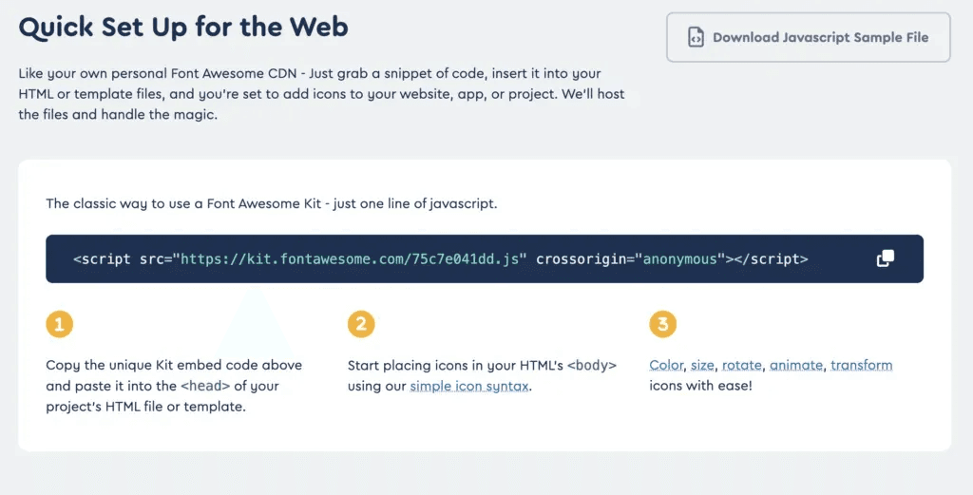Click the file-code icon in download button
This screenshot has height=495, width=973.
696,37
